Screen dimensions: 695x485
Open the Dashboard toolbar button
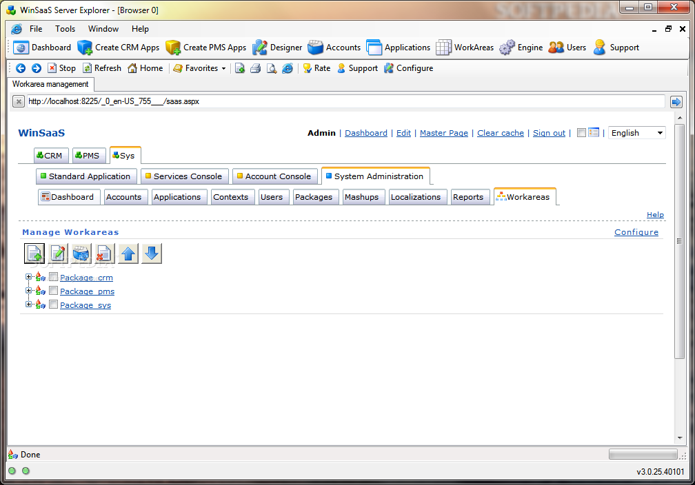tap(42, 48)
